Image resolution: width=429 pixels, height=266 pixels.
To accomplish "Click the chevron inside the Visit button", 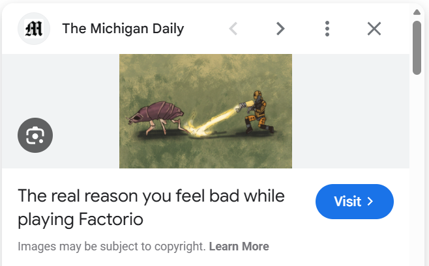I will click(370, 202).
